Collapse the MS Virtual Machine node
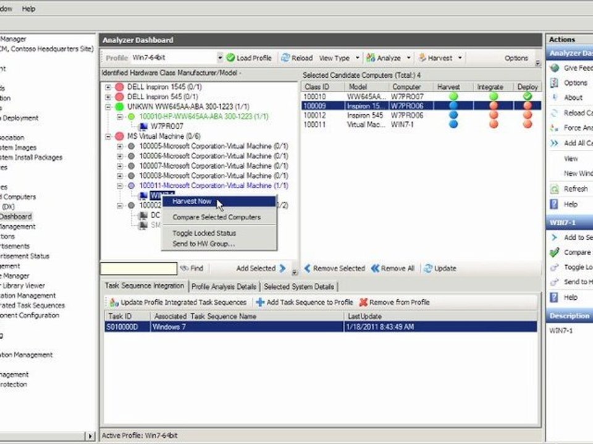Image resolution: width=593 pixels, height=444 pixels. click(x=108, y=136)
